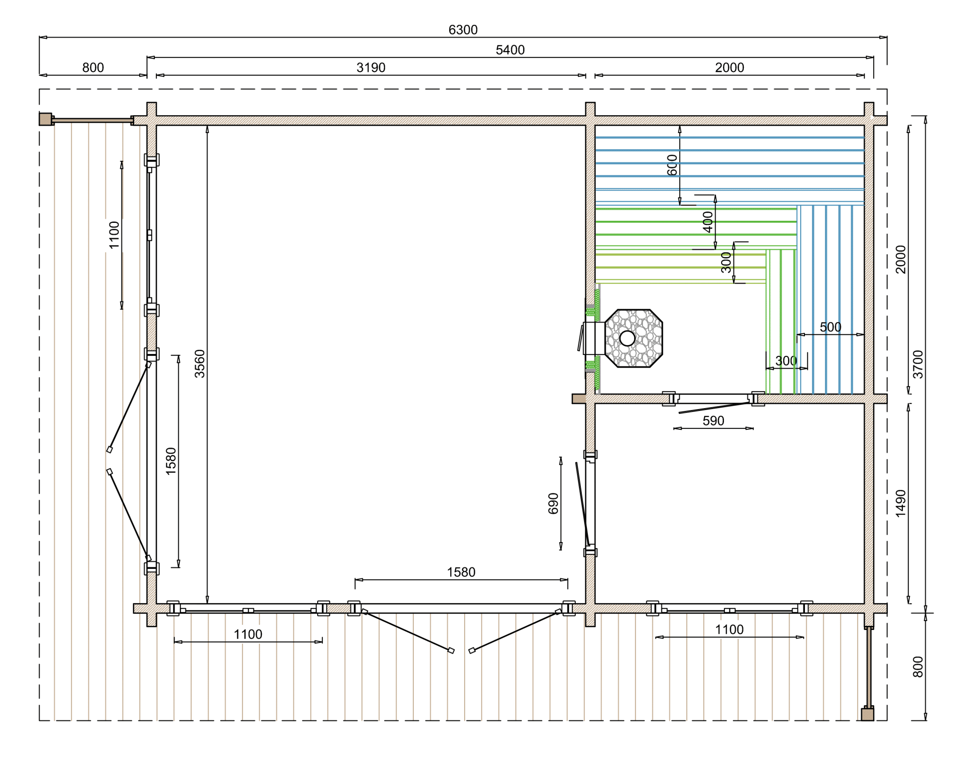964x757 pixels.
Task: Select the 500 bench width dimension
Action: pyautogui.click(x=830, y=327)
